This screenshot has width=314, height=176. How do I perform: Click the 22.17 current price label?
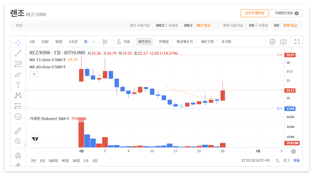(x=290, y=90)
